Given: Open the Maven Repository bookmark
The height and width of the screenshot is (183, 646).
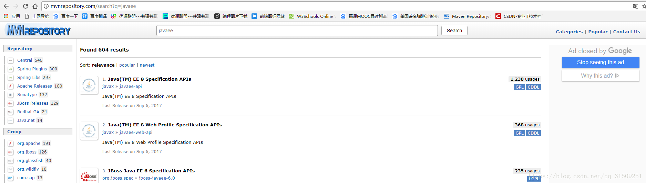Looking at the screenshot, I should click(466, 16).
